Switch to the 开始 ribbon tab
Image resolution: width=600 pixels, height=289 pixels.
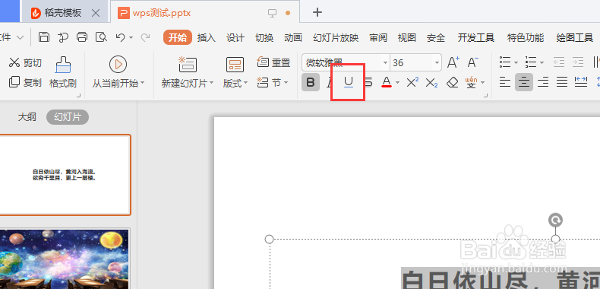[178, 37]
